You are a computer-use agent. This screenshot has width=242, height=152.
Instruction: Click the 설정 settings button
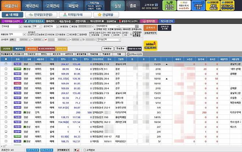pyautogui.click(x=117, y=6)
